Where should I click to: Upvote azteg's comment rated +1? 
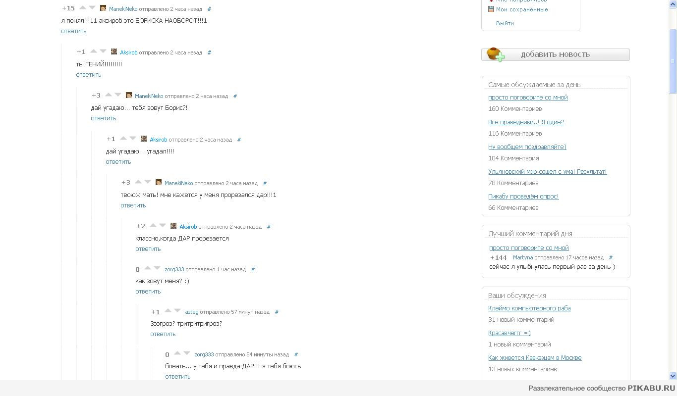click(168, 311)
